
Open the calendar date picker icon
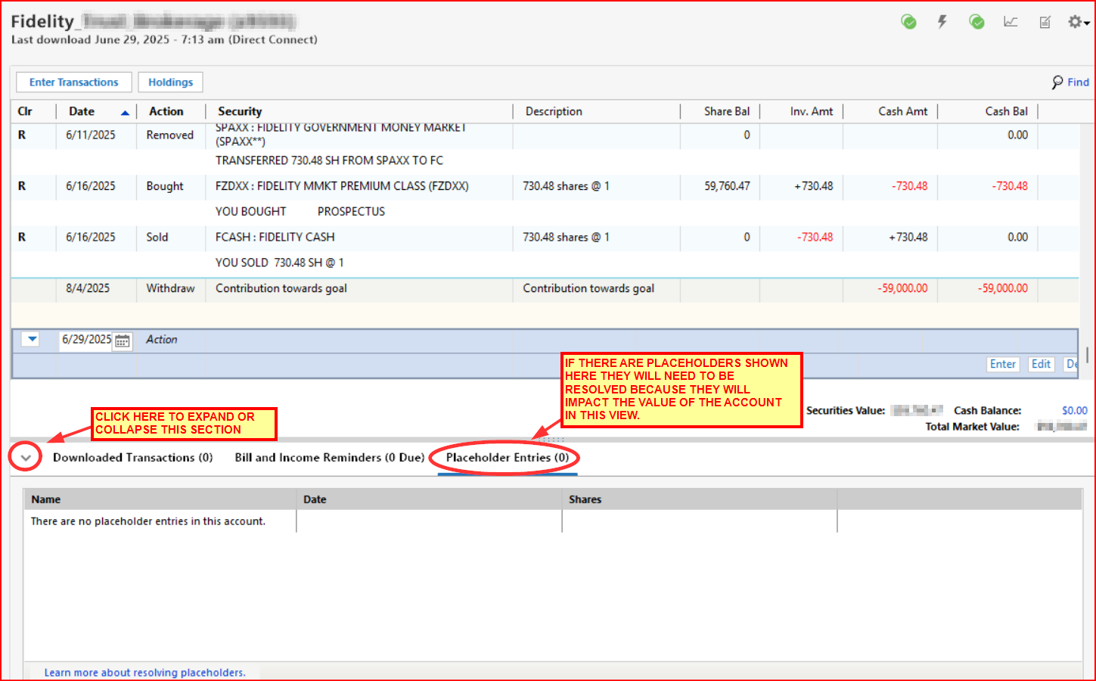122,341
